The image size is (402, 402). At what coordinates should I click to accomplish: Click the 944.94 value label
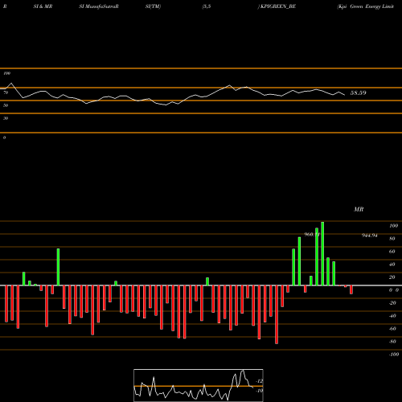pos(370,236)
